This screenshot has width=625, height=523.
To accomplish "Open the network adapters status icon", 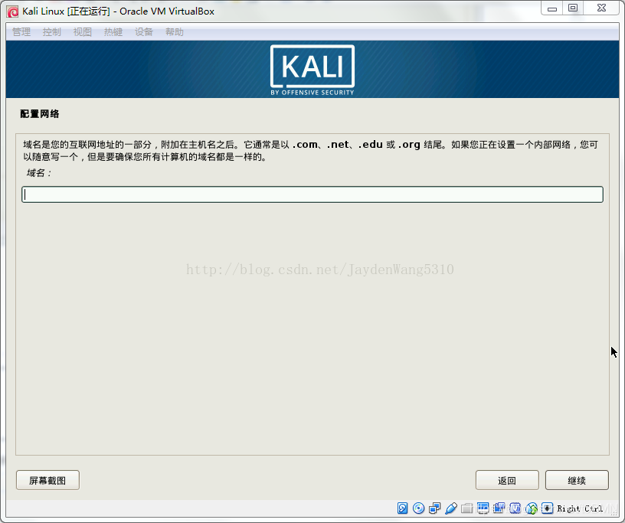I will click(435, 508).
